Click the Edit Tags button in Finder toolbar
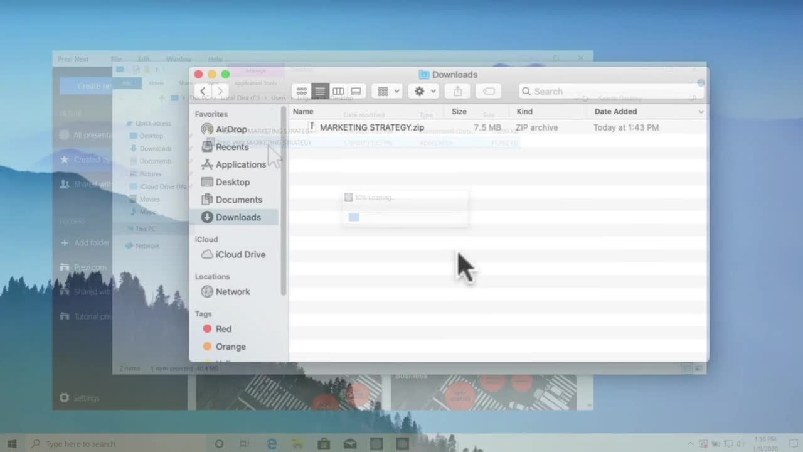Screen dimensions: 803x452 pyautogui.click(x=489, y=92)
